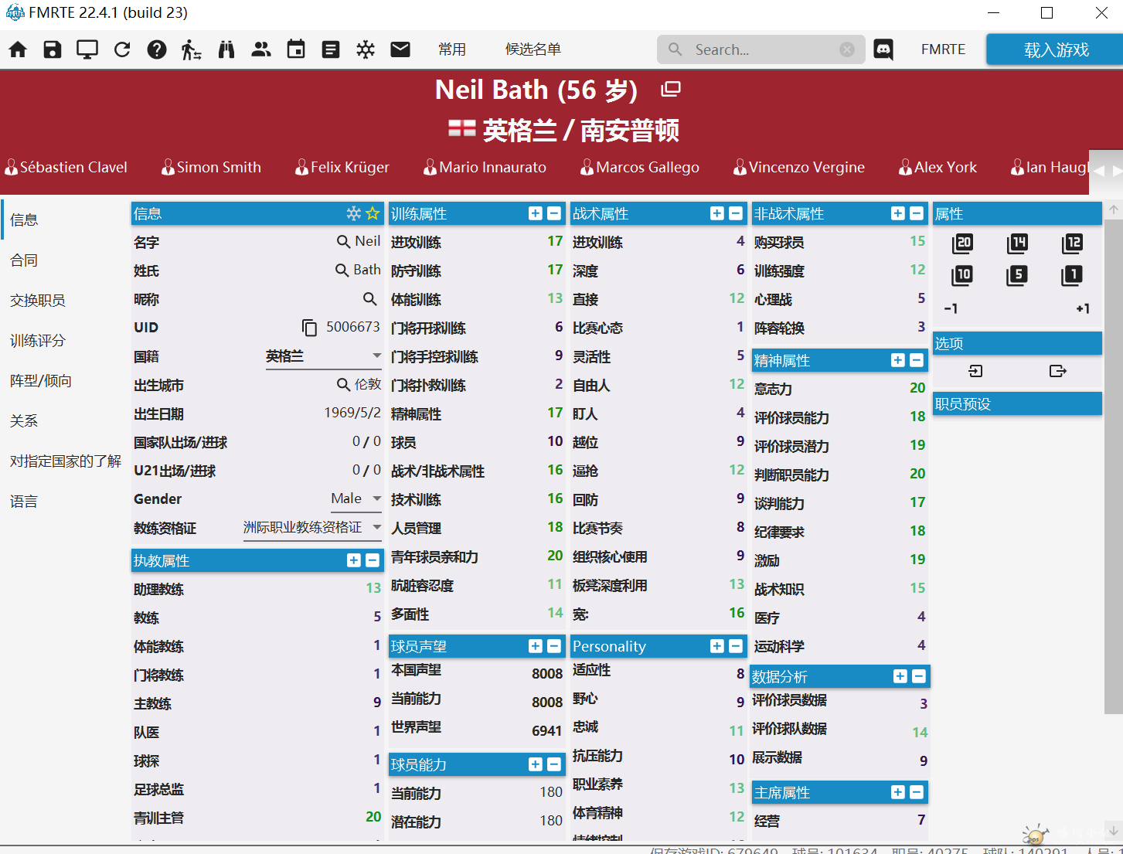The width and height of the screenshot is (1123, 854).
Task: Click the search icon next to 名字 Neil
Action: tap(344, 242)
